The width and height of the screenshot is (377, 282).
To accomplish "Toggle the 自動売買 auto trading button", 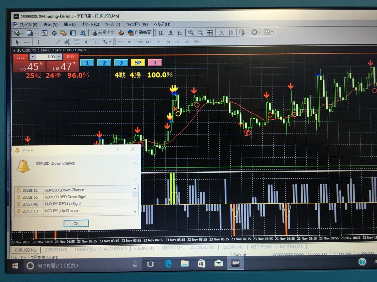I will [x=139, y=32].
